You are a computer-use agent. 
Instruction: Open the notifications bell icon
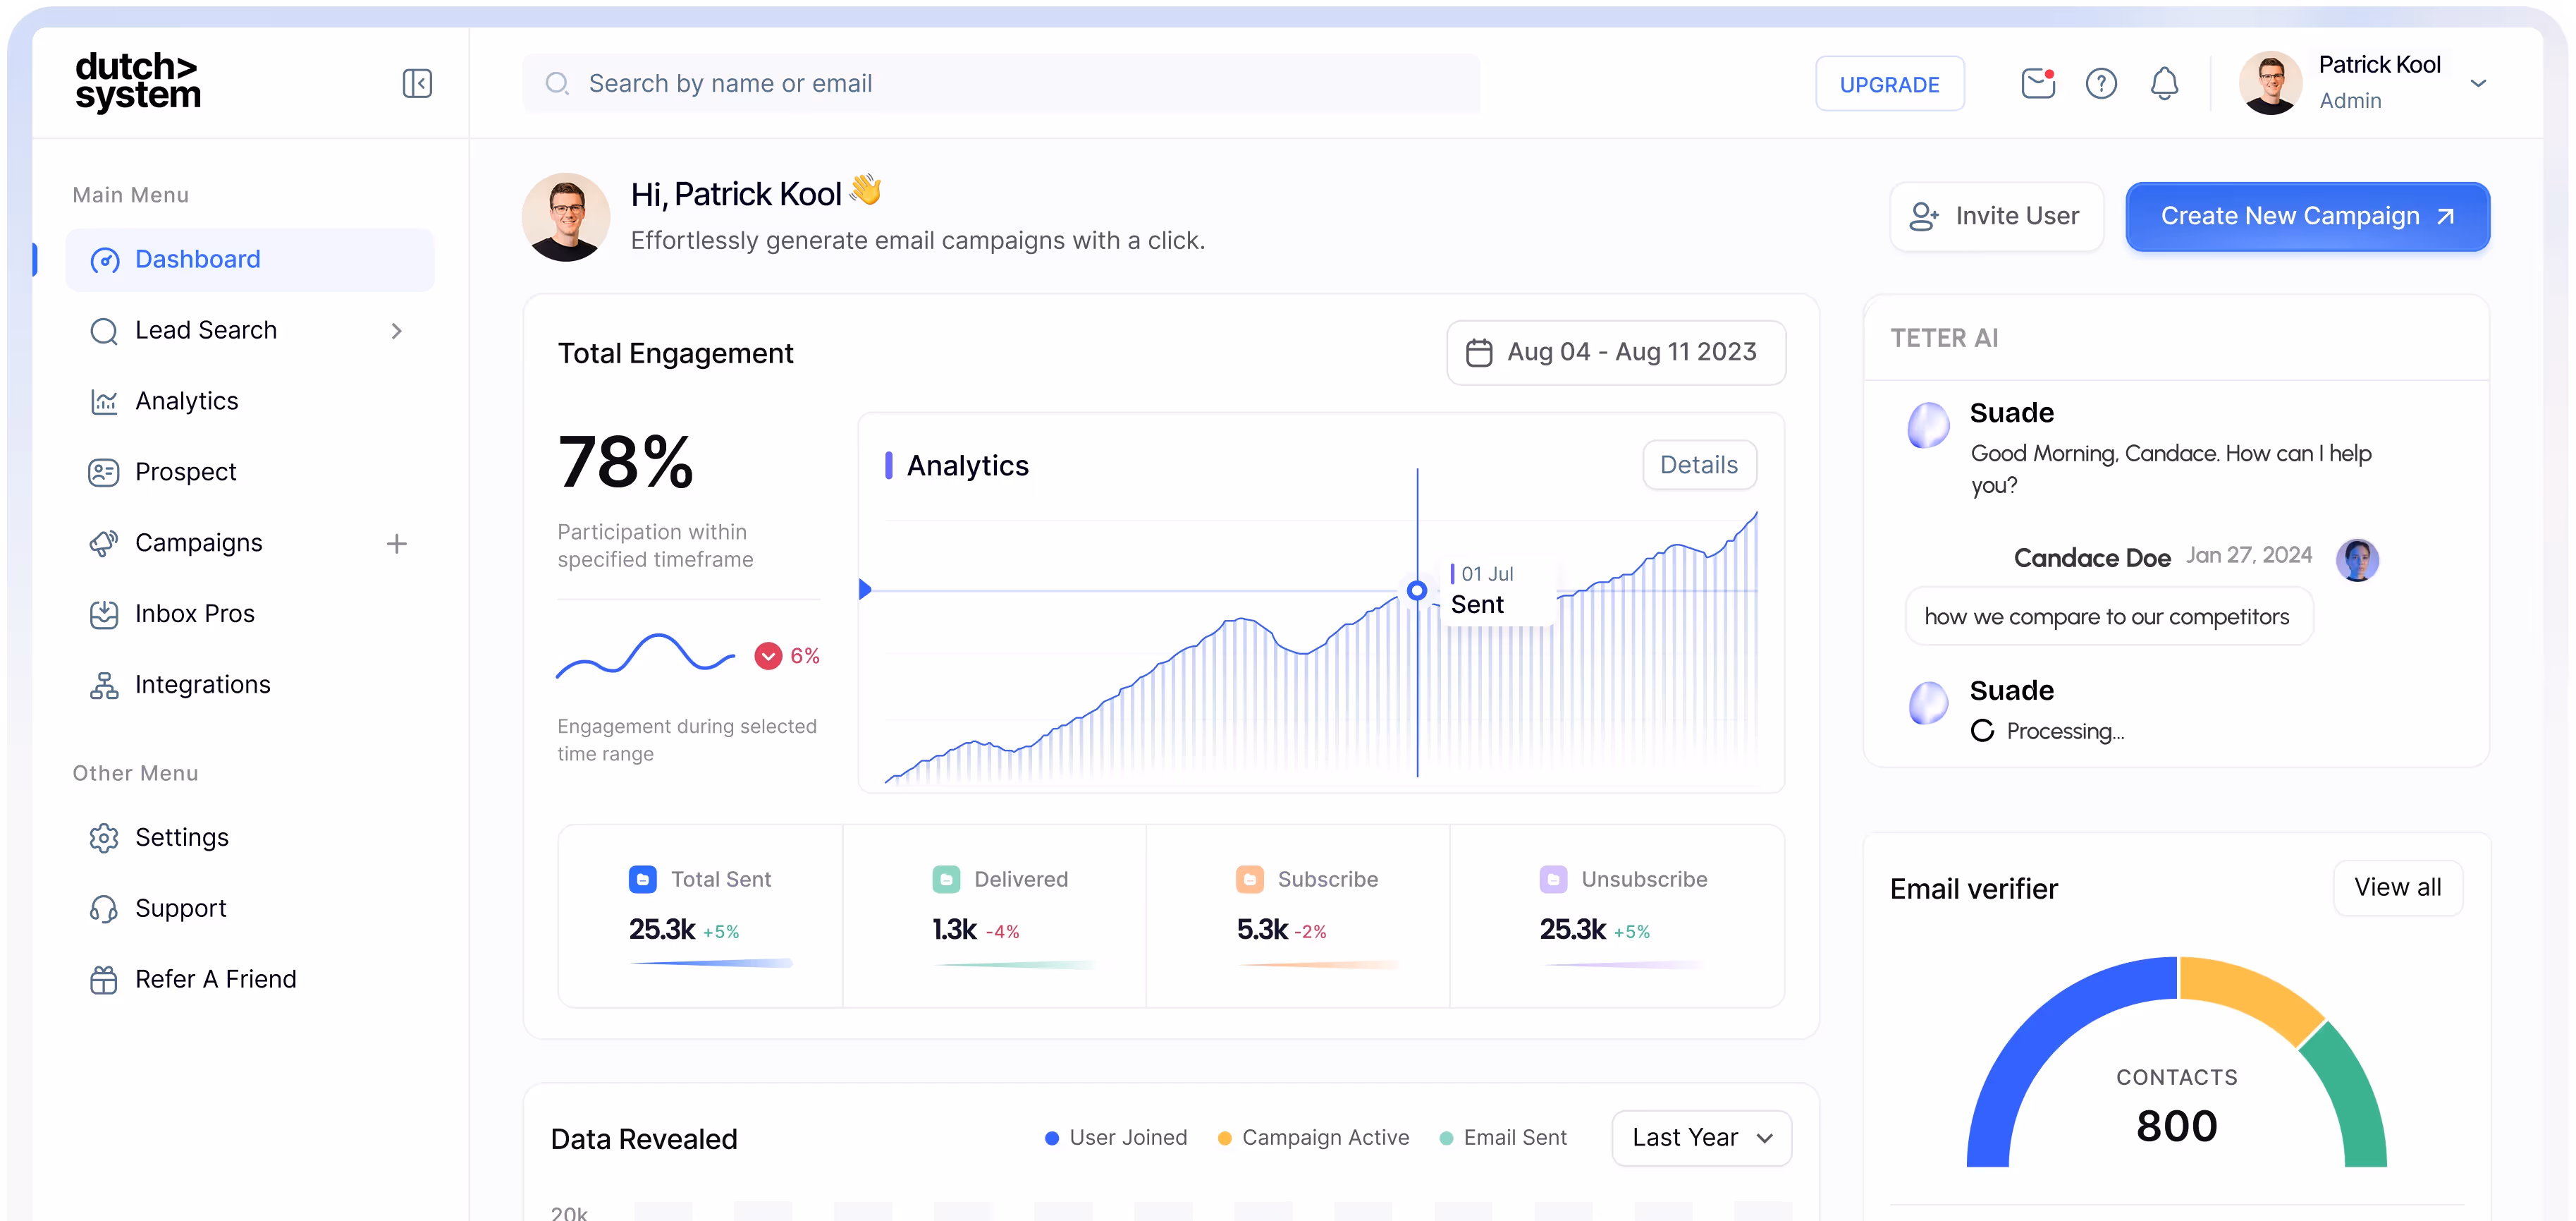pyautogui.click(x=2164, y=83)
